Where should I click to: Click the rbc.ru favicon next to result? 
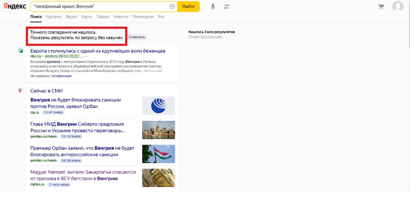(x=21, y=51)
